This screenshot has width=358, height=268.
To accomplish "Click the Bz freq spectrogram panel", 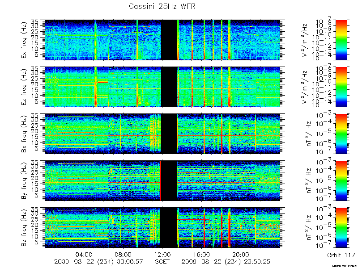I will 162,228.
